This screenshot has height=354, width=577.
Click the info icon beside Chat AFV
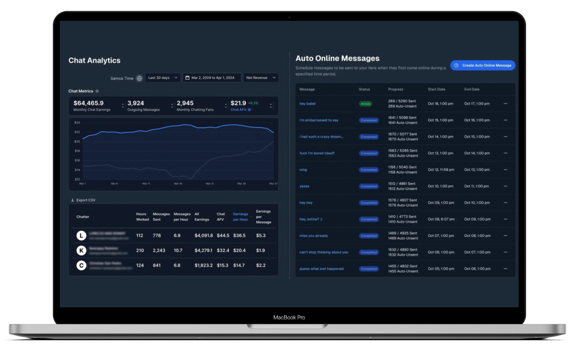249,109
